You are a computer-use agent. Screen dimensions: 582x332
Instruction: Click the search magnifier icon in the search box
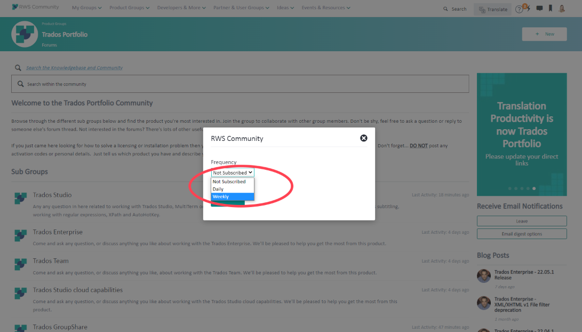(x=21, y=84)
